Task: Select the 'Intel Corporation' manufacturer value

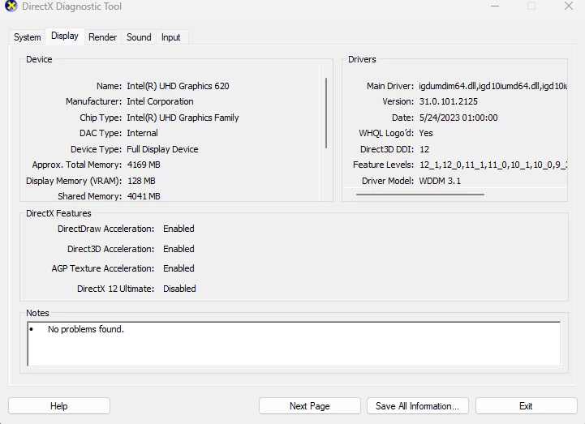Action: [x=160, y=101]
